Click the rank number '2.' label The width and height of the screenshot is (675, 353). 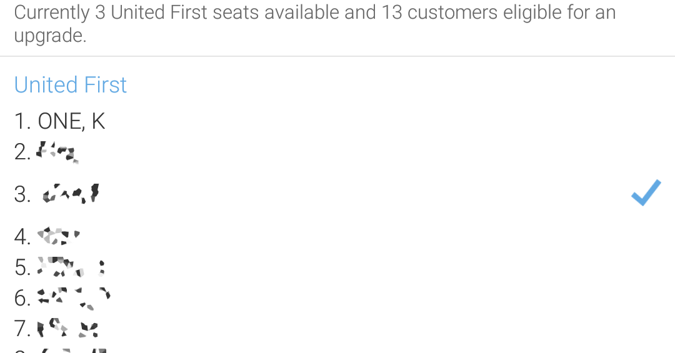[22, 152]
